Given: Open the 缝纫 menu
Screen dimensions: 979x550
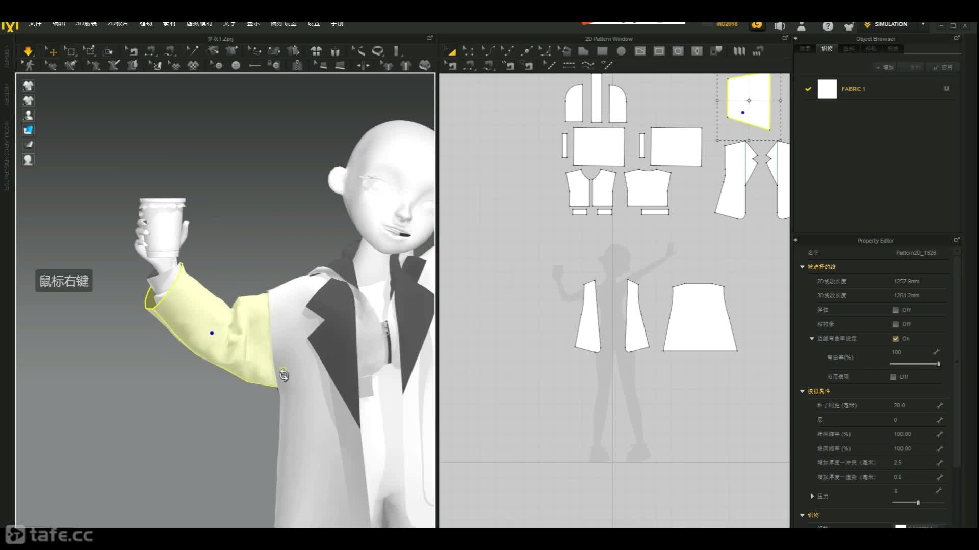Looking at the screenshot, I should click(146, 24).
